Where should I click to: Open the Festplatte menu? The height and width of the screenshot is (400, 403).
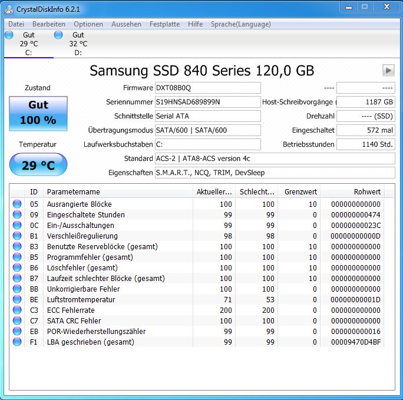click(x=165, y=24)
